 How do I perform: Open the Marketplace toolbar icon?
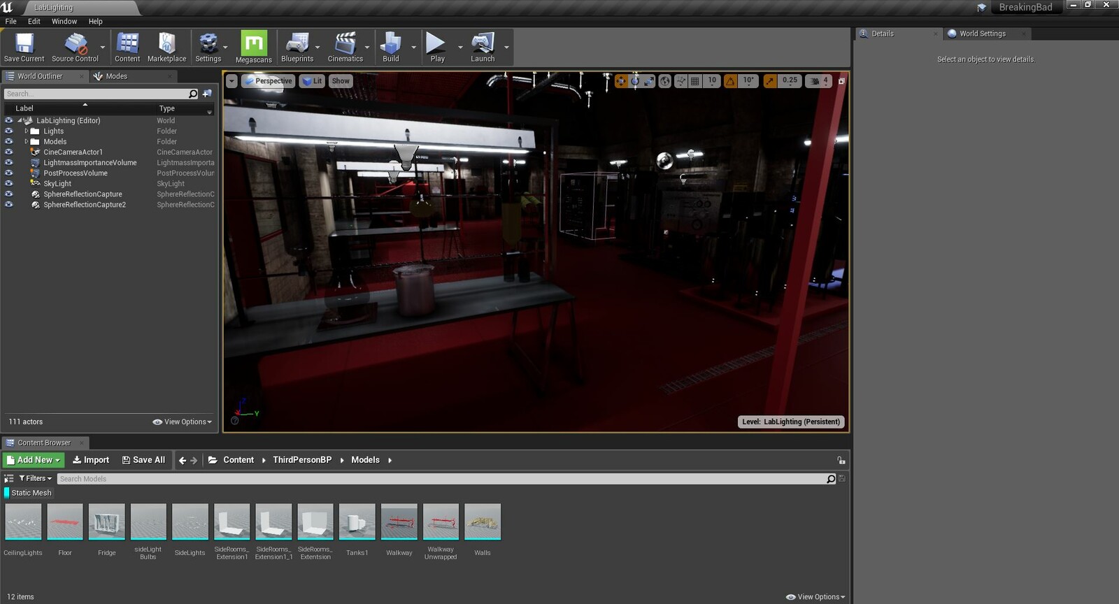166,48
